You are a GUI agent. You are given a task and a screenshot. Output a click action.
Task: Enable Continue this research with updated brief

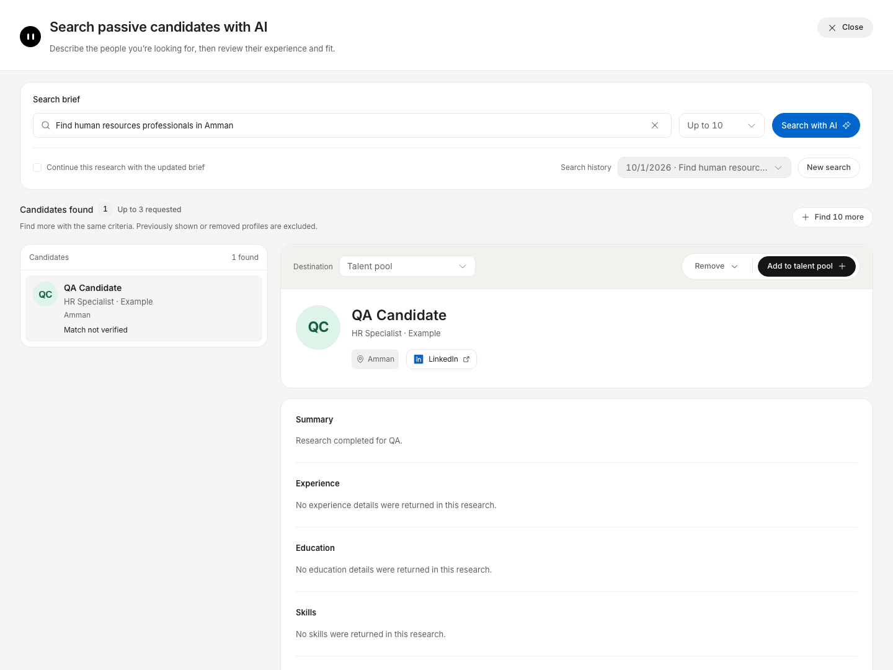tap(37, 167)
